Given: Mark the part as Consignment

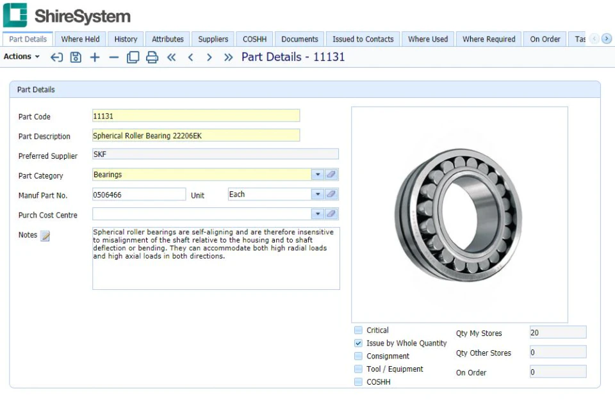Looking at the screenshot, I should coord(357,356).
